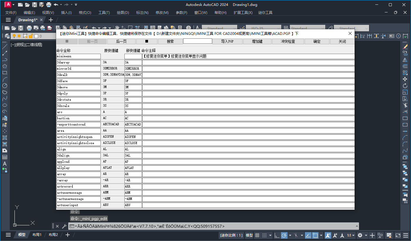Click new shortcut field for arc row
The width and height of the screenshot is (411, 241).
tap(133, 112)
